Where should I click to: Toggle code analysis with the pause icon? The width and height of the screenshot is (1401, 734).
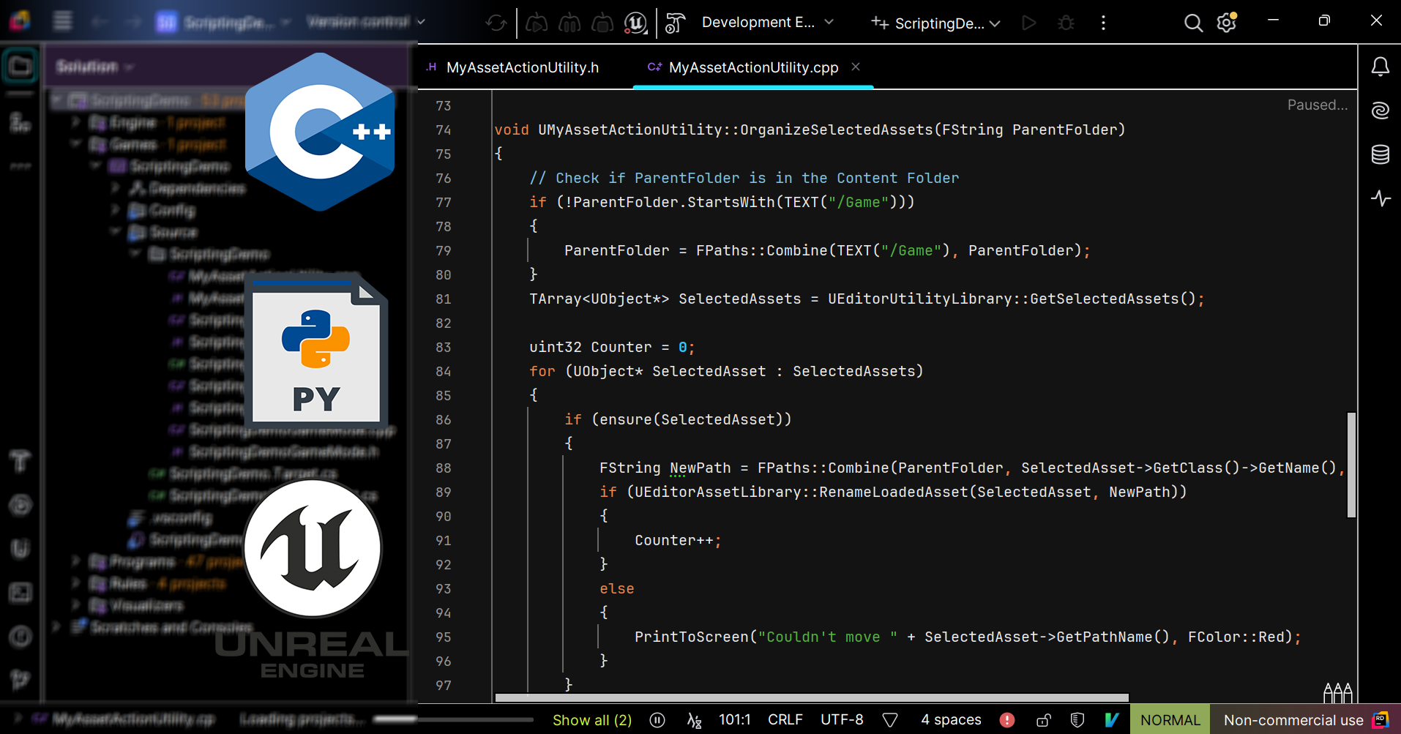(x=657, y=720)
